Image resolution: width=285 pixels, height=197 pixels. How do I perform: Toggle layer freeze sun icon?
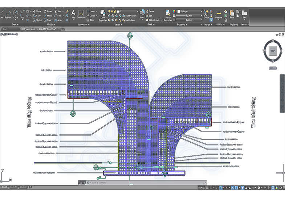(112, 12)
